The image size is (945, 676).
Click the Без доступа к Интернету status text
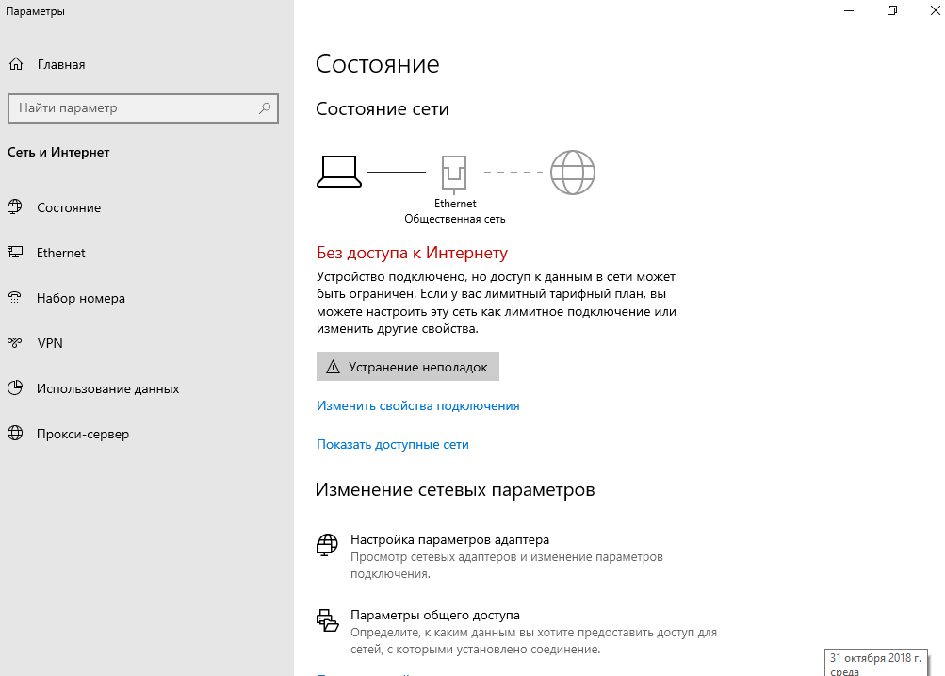coord(413,253)
